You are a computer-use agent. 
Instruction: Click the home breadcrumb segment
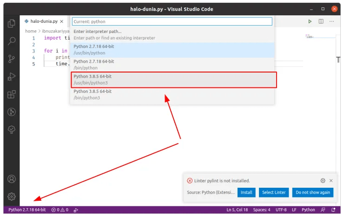[31, 31]
